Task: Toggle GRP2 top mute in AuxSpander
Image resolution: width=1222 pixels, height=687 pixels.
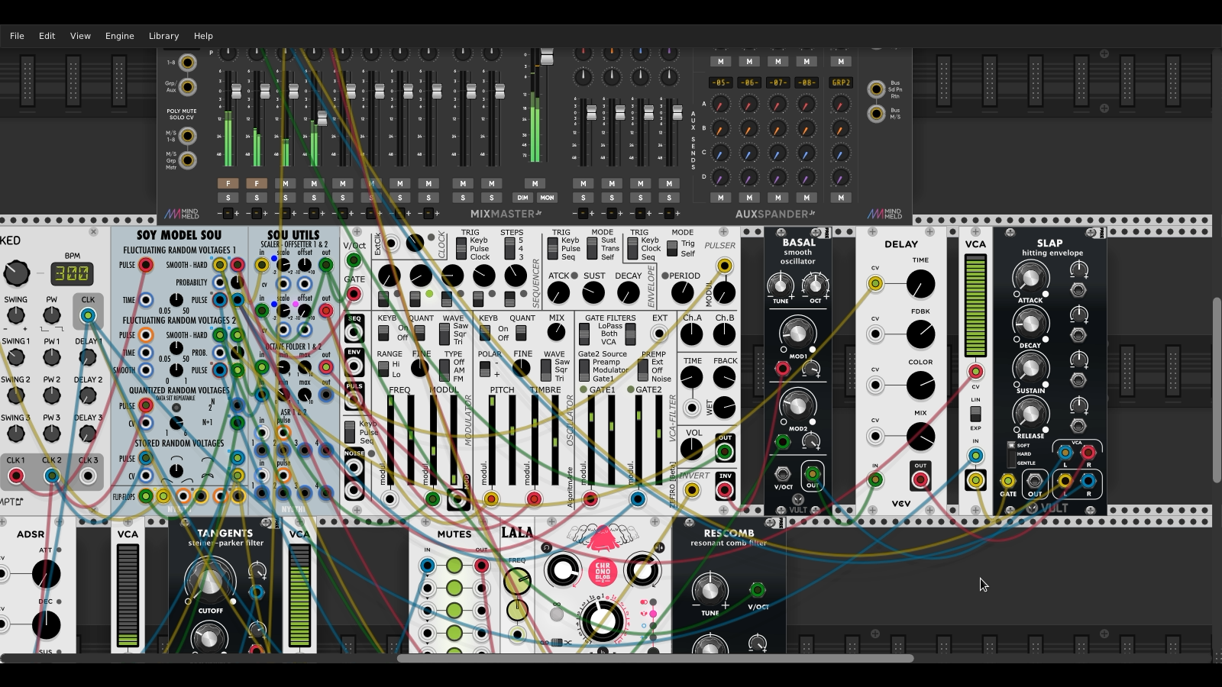Action: (x=841, y=61)
